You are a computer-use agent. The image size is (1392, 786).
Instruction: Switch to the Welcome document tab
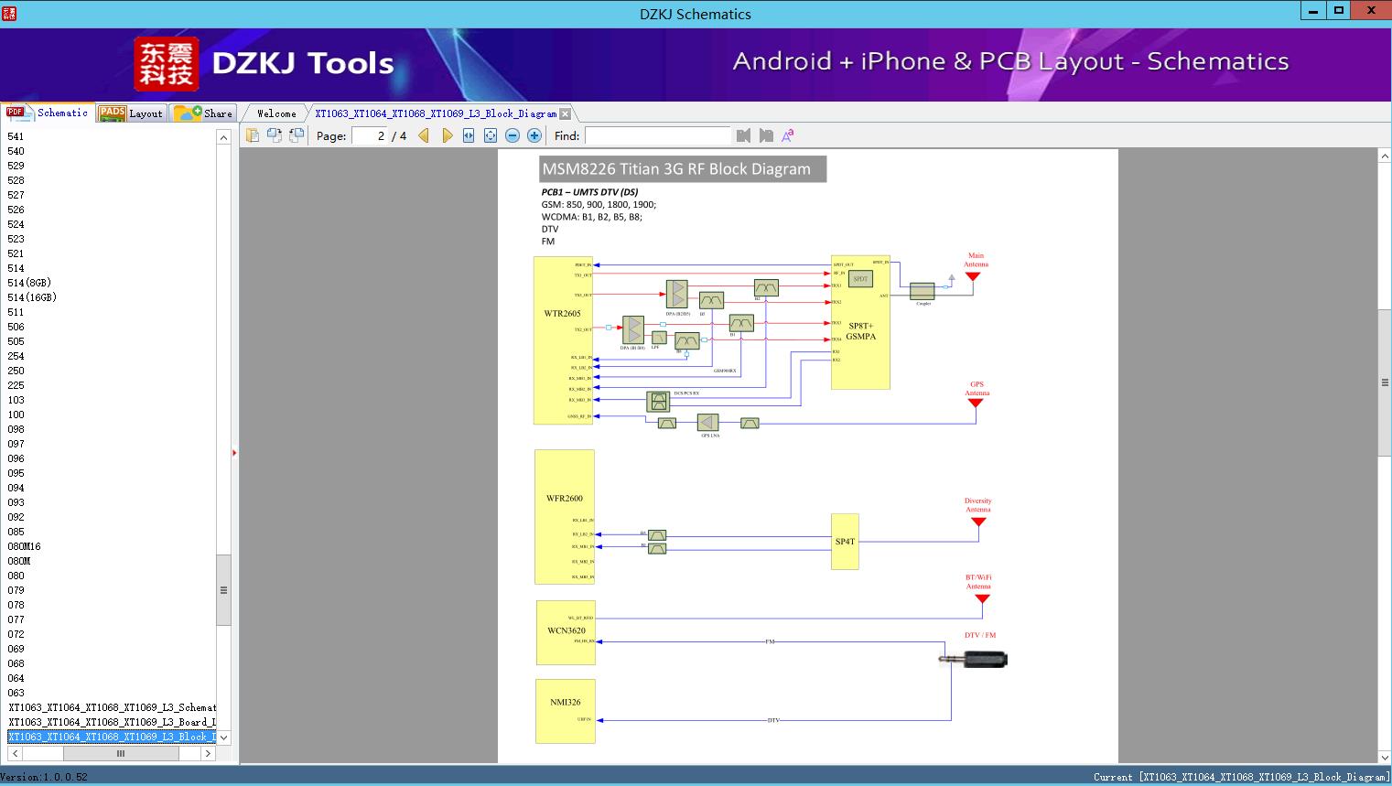point(275,113)
